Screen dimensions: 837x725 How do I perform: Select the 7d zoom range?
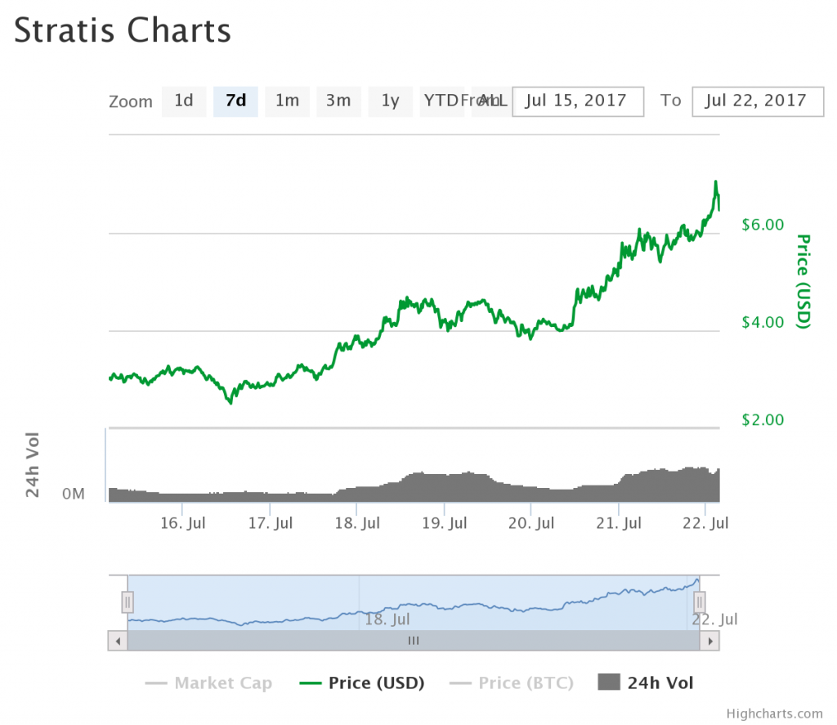tap(235, 101)
